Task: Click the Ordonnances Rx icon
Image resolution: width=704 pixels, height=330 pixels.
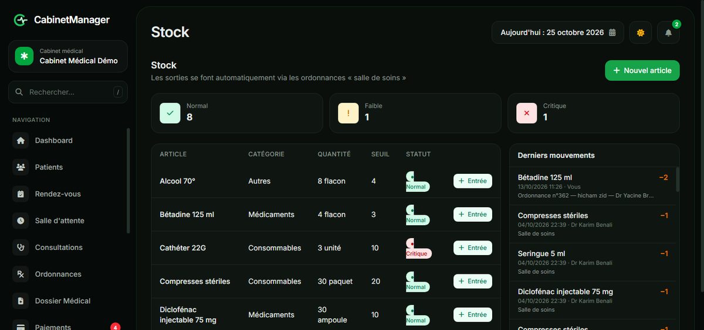Action: click(x=21, y=274)
